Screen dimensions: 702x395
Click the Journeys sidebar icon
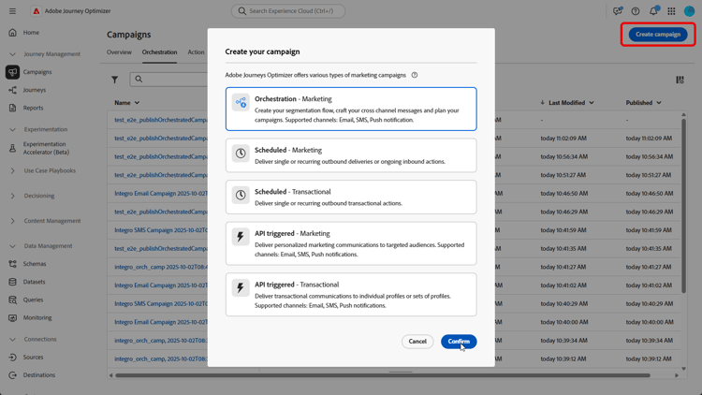(x=12, y=90)
